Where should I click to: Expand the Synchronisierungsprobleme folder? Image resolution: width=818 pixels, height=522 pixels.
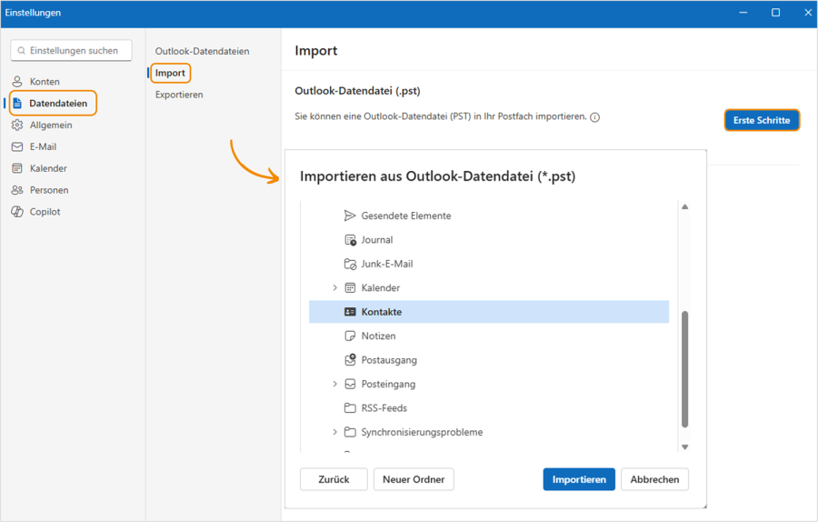pyautogui.click(x=334, y=432)
